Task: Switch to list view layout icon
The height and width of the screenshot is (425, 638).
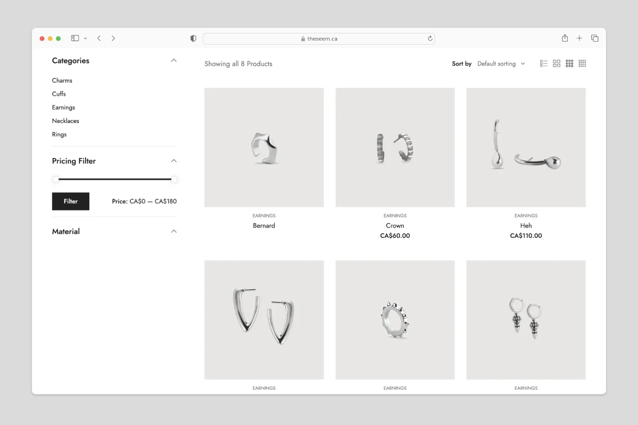Action: coord(543,64)
